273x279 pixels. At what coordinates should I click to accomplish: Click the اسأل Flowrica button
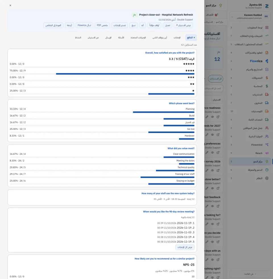[84, 25]
